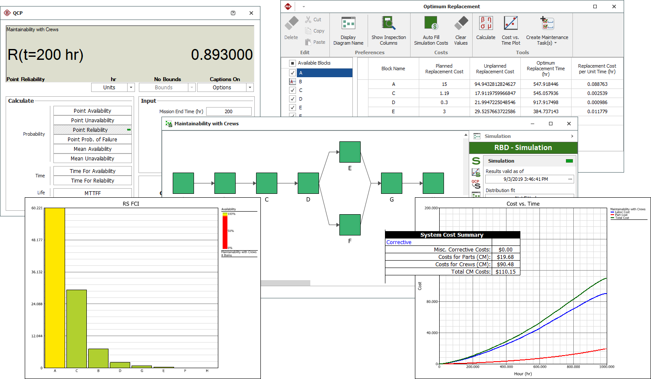Expand Create Maintenance Task(s) dropdown
651x379 pixels.
(x=555, y=43)
